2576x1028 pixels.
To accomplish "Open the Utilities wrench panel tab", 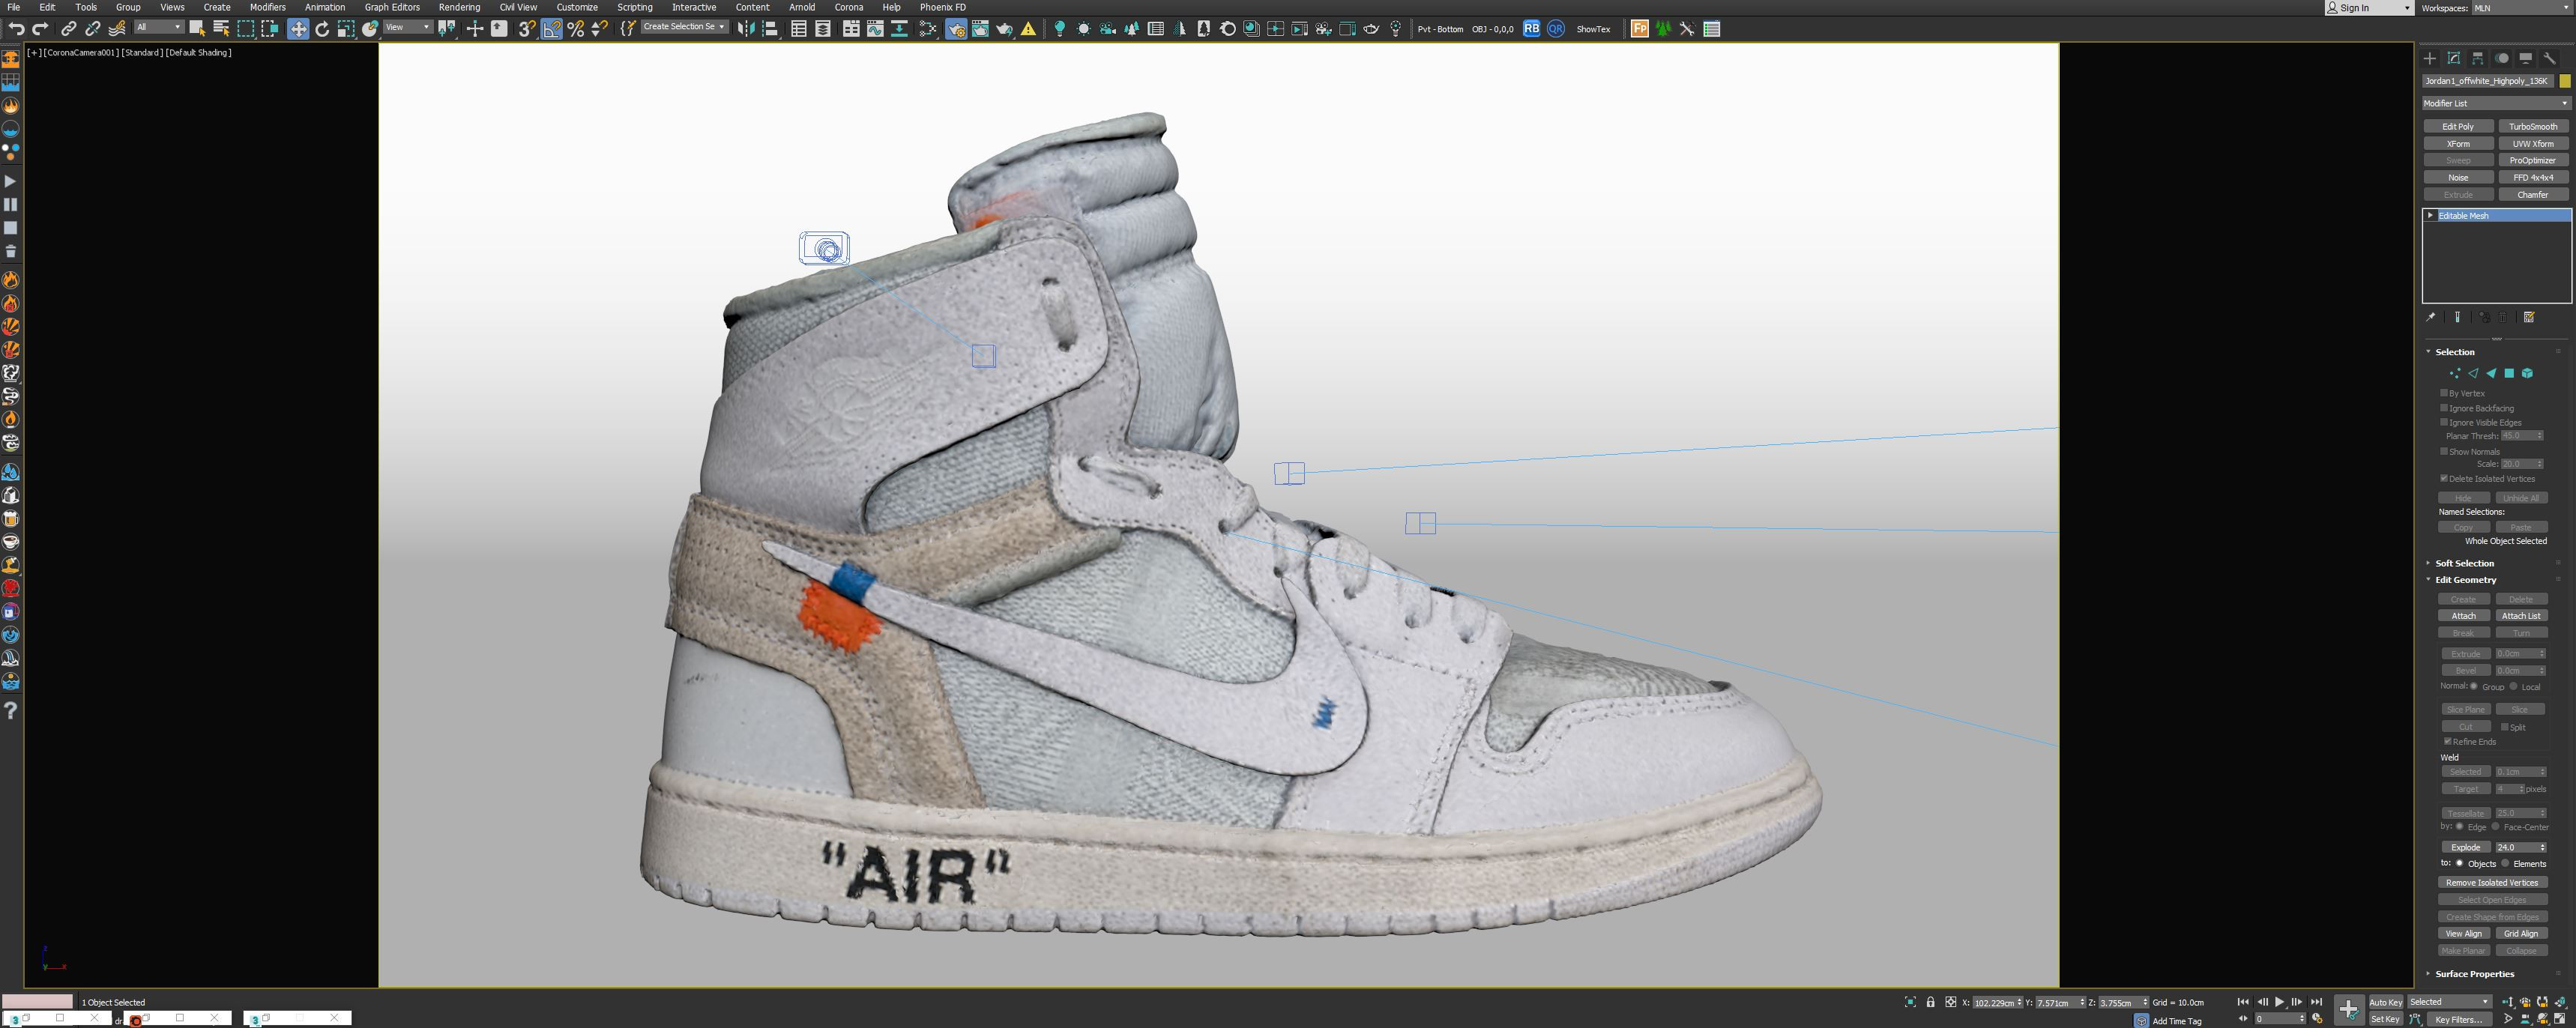I will click(x=2550, y=58).
